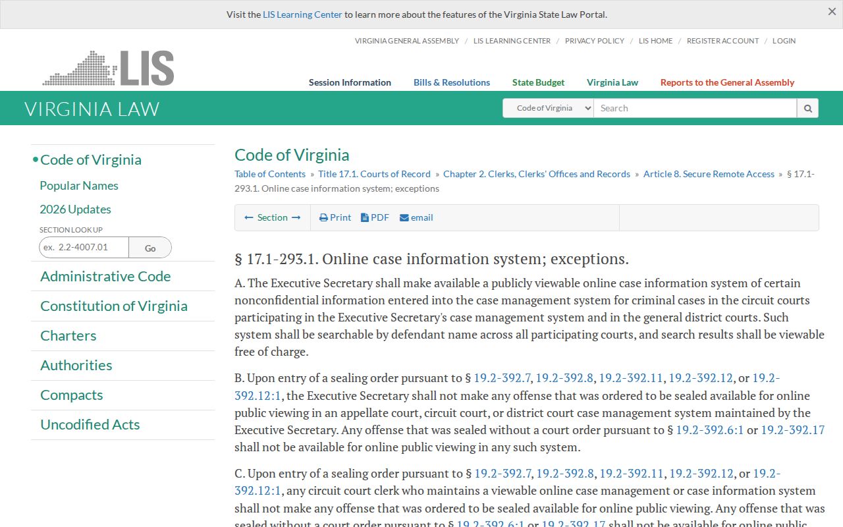Click Register Account link

(x=722, y=41)
